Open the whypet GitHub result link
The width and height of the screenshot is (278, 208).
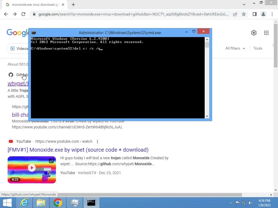[x=18, y=83]
